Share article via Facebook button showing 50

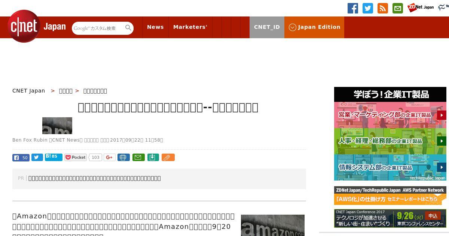point(21,158)
